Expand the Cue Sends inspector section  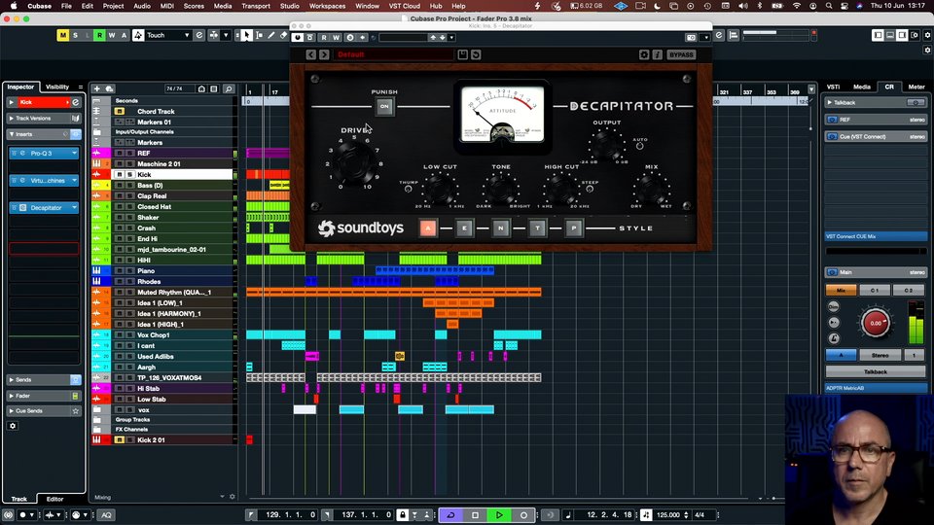(12, 411)
